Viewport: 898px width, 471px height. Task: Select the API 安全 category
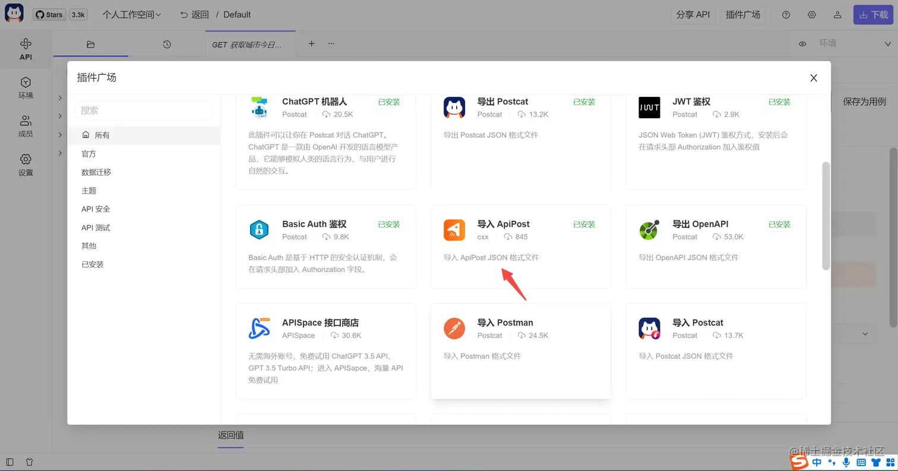click(144, 209)
